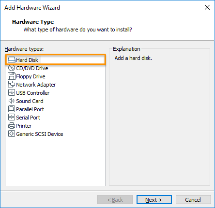Choose the Floppy Drive diskette icon
The height and width of the screenshot is (208, 215).
pos(12,76)
